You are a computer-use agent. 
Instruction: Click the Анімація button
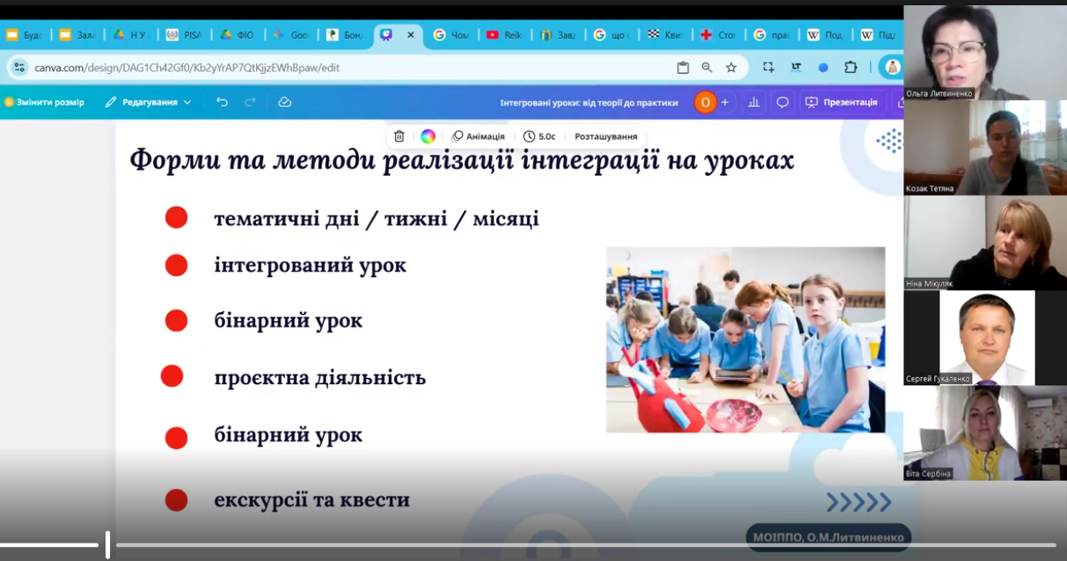[479, 136]
